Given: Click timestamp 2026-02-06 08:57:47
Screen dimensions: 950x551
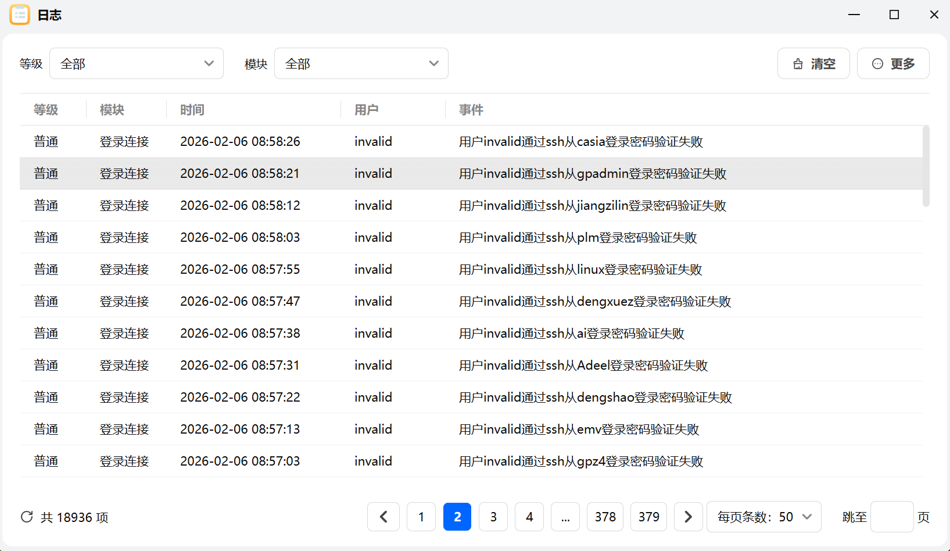Looking at the screenshot, I should click(240, 301).
